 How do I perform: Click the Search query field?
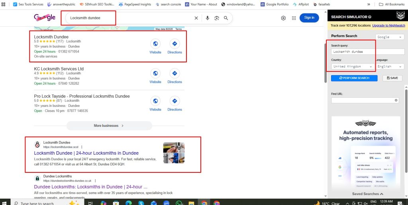pyautogui.click(x=368, y=52)
